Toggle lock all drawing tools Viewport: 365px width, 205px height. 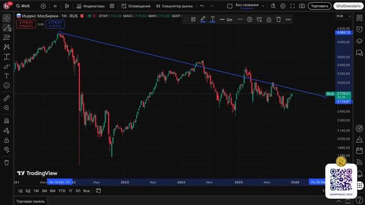(x=6, y=140)
